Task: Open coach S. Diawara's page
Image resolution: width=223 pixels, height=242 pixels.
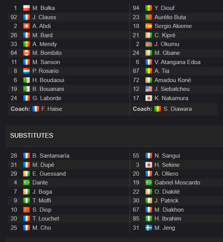Action: 178,109
